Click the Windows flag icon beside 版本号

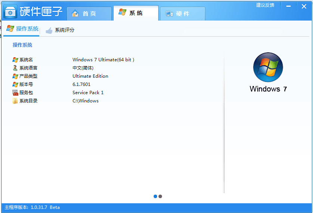coord(15,84)
